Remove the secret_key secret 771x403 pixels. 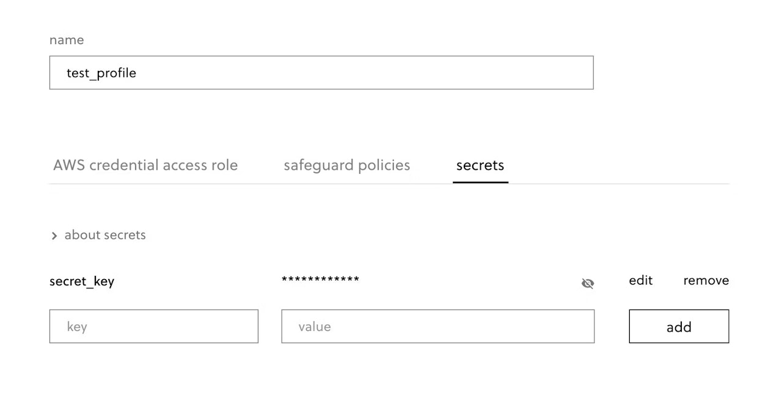706,280
